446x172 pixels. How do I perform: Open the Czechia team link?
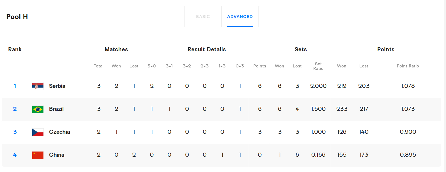click(x=60, y=132)
